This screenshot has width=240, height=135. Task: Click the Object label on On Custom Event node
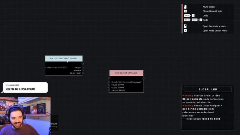tap(78, 67)
